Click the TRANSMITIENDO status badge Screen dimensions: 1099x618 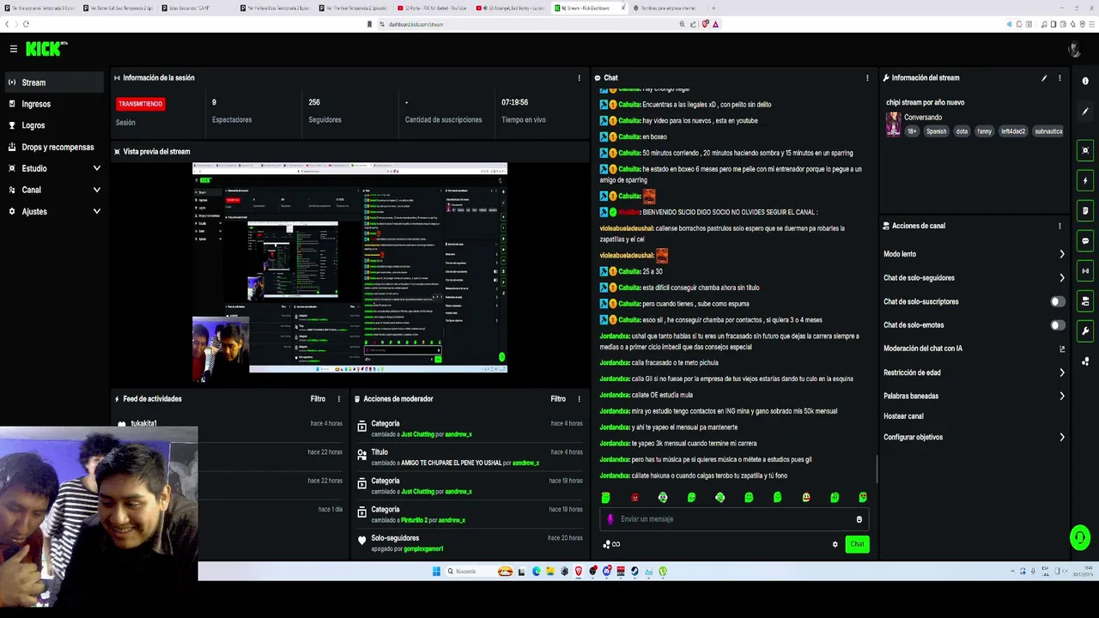[x=140, y=104]
